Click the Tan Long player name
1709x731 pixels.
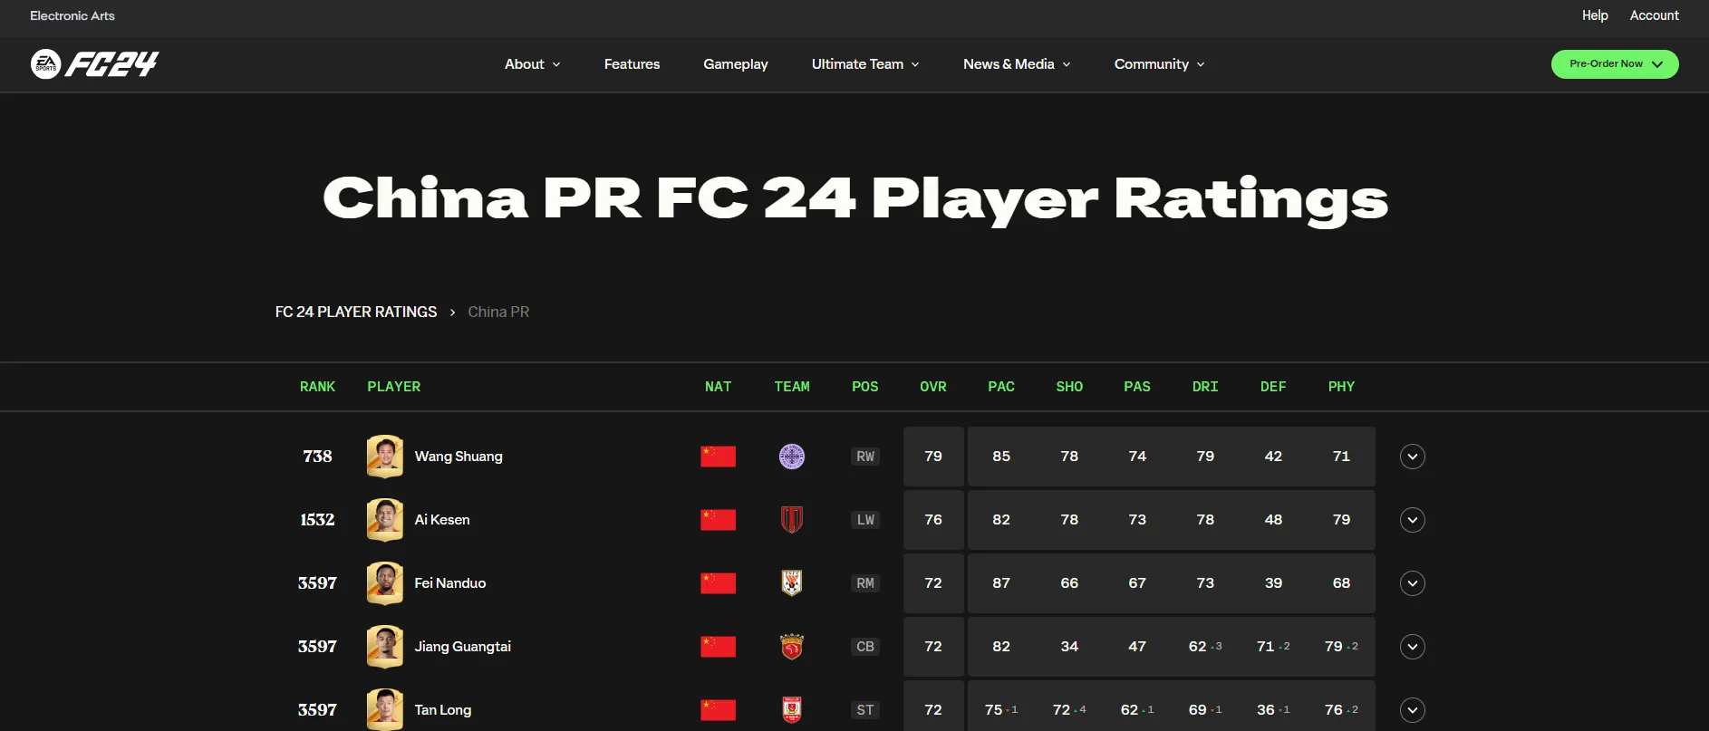(443, 710)
